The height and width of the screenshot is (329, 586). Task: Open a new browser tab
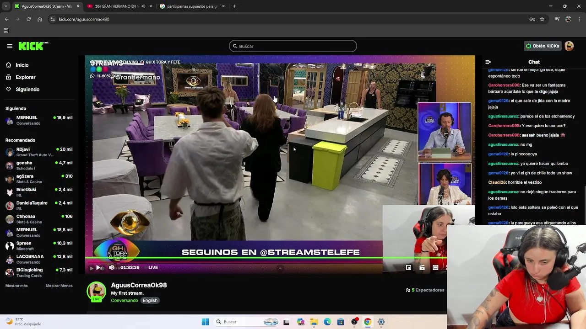pyautogui.click(x=234, y=6)
